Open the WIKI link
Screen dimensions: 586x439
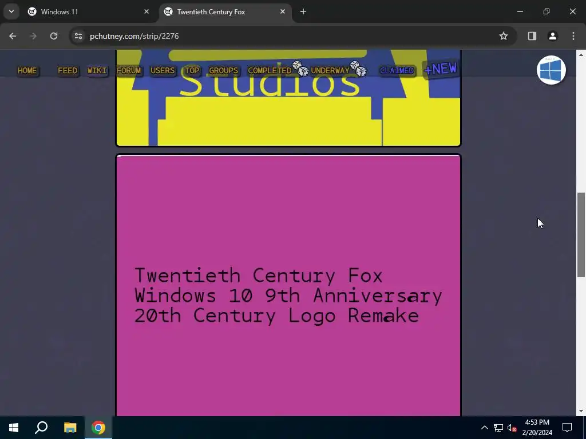pos(97,70)
